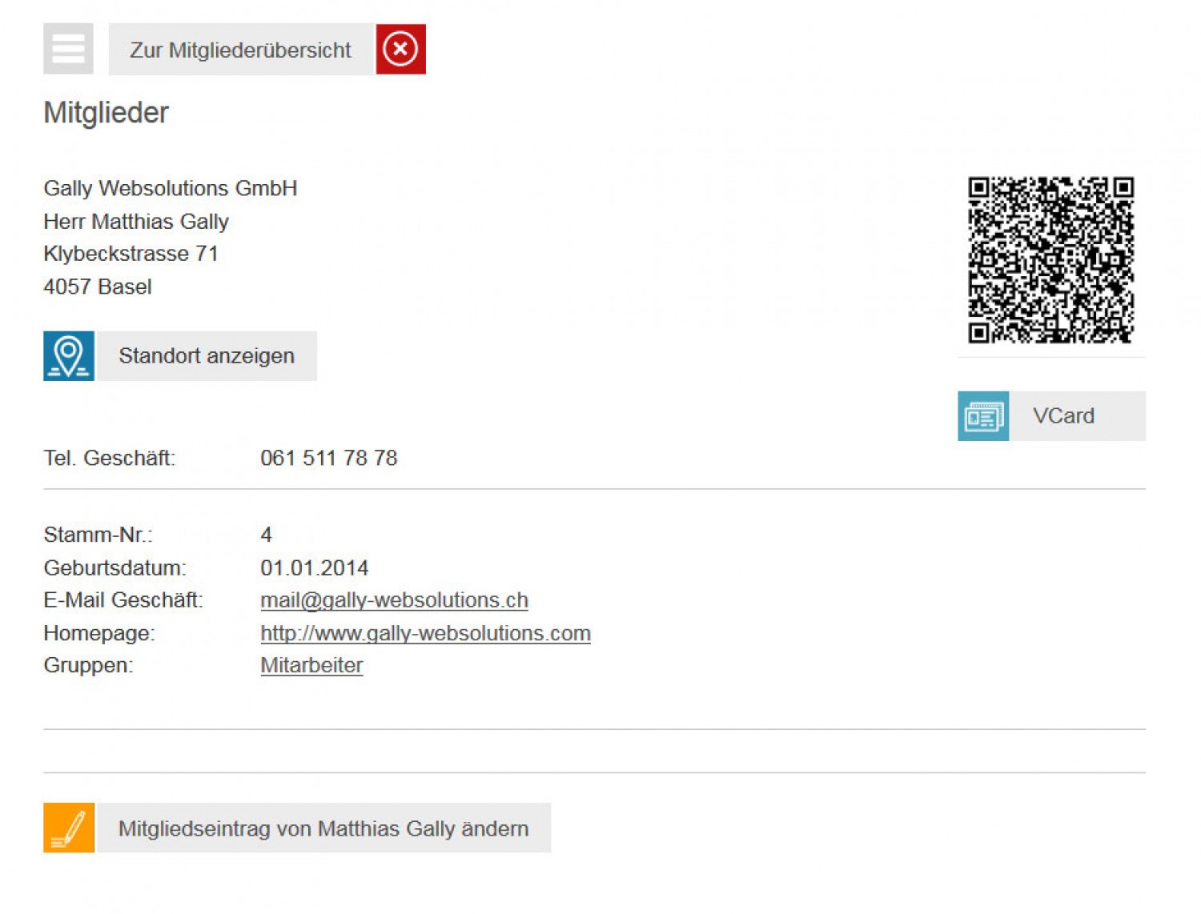Screen dimensions: 1201x914
Task: Click the QR code image
Action: [x=1050, y=259]
